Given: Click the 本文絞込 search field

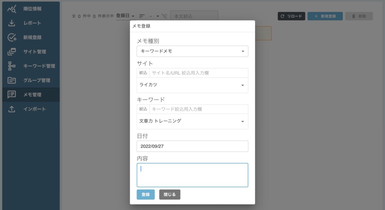Looking at the screenshot, I should pyautogui.click(x=194, y=16).
